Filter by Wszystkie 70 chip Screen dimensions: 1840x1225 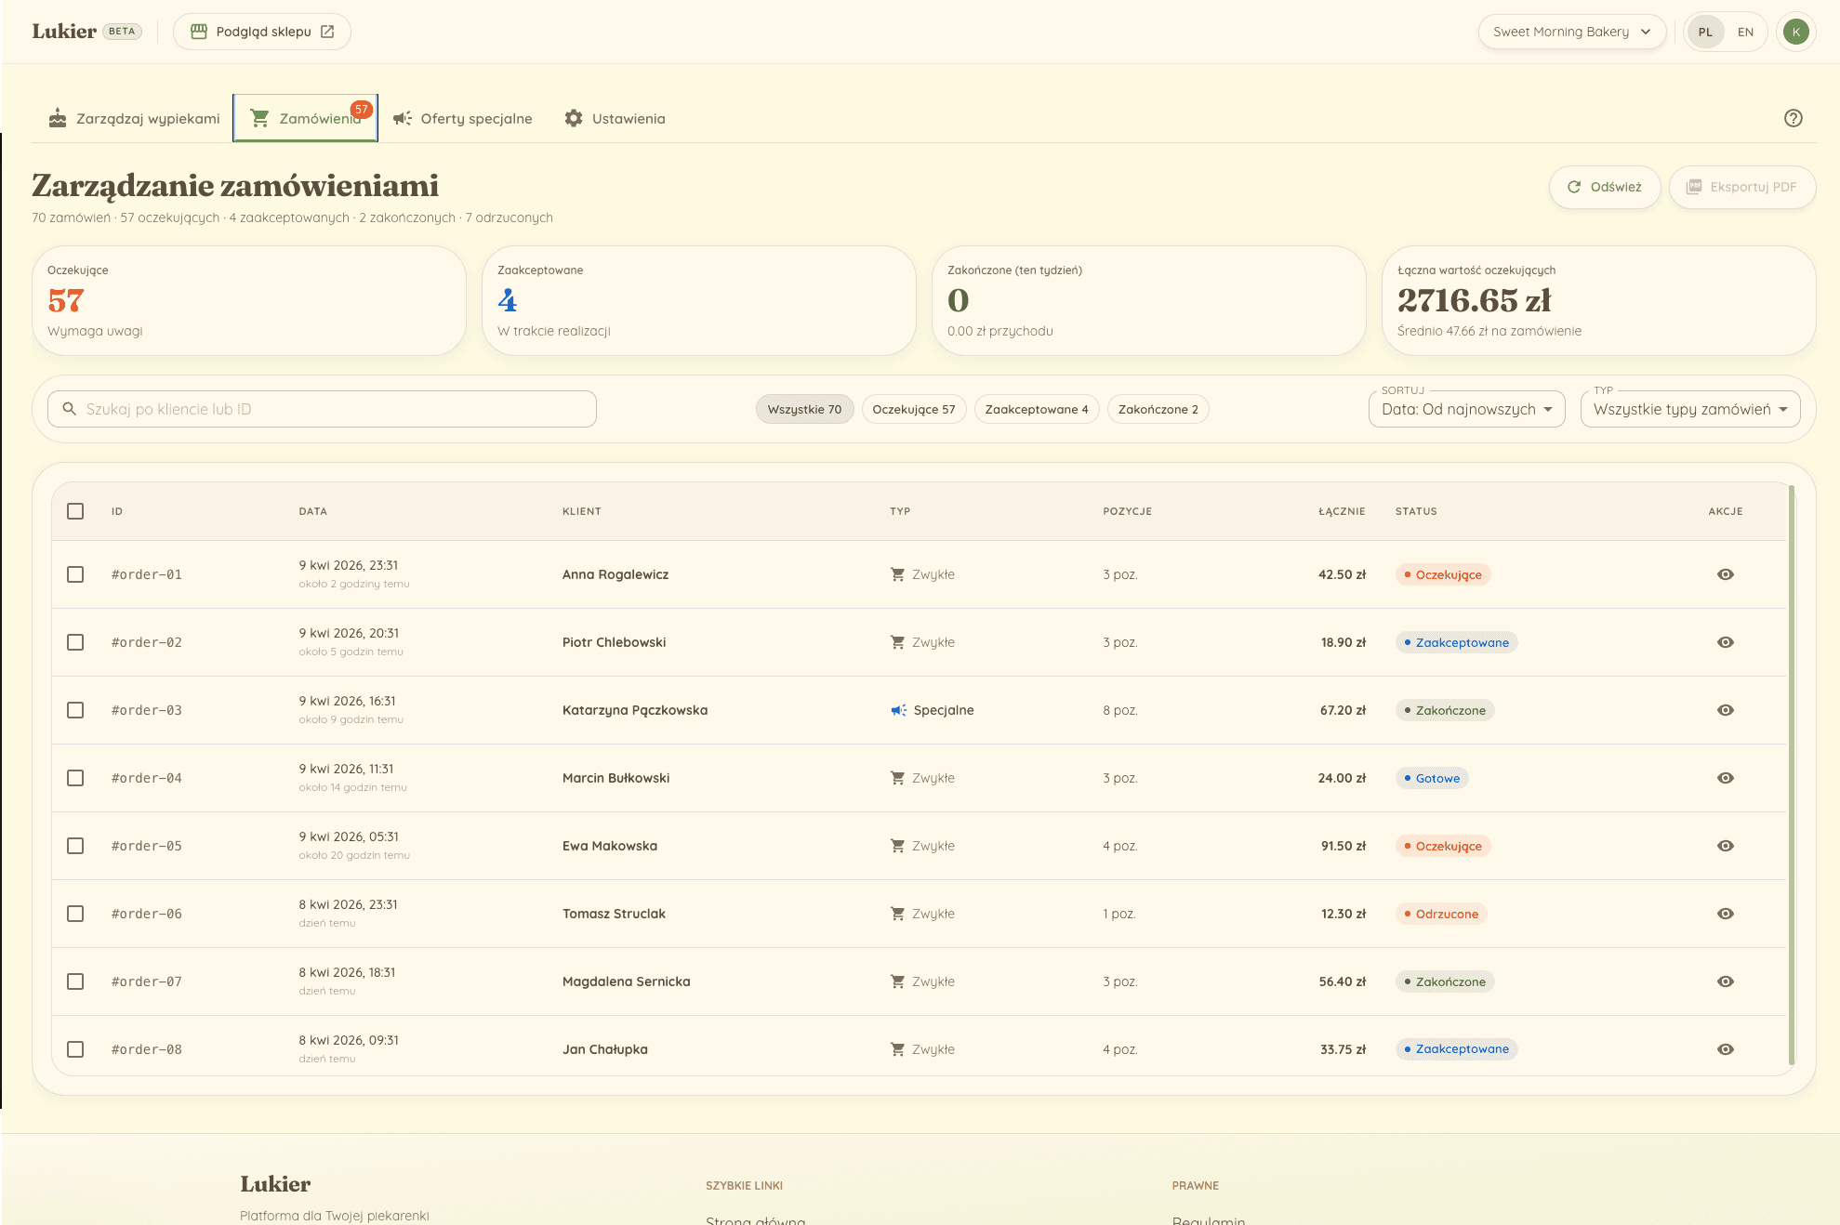point(804,409)
